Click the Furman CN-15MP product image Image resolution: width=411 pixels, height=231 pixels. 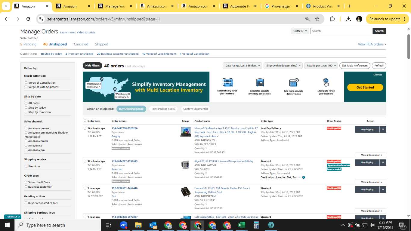point(186,192)
